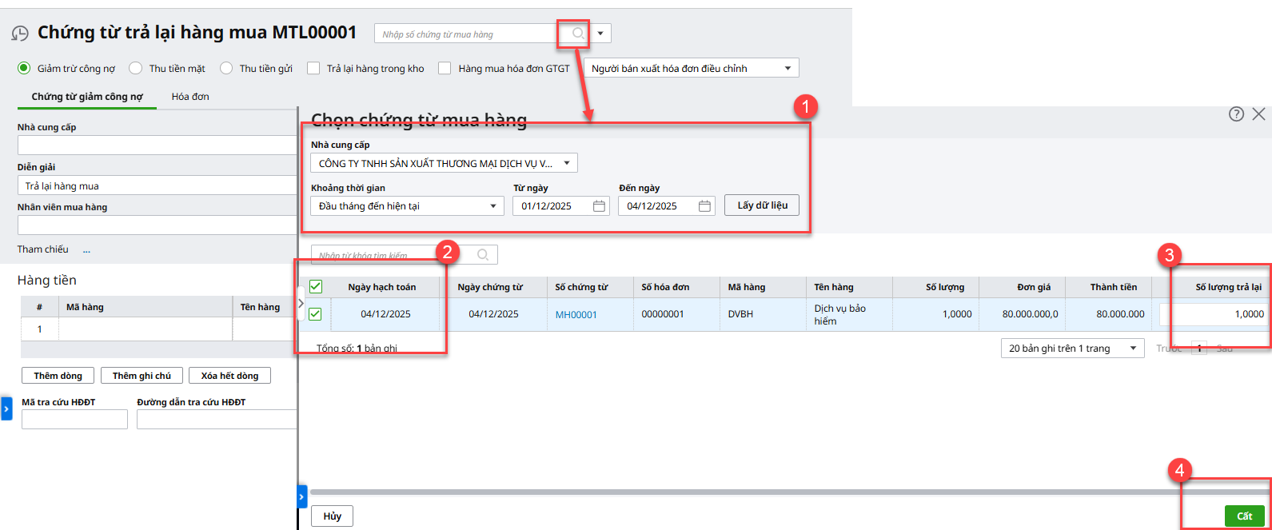The image size is (1272, 530).
Task: Click the blue side panel arrow near Mã tra cứu
Action: pos(6,408)
